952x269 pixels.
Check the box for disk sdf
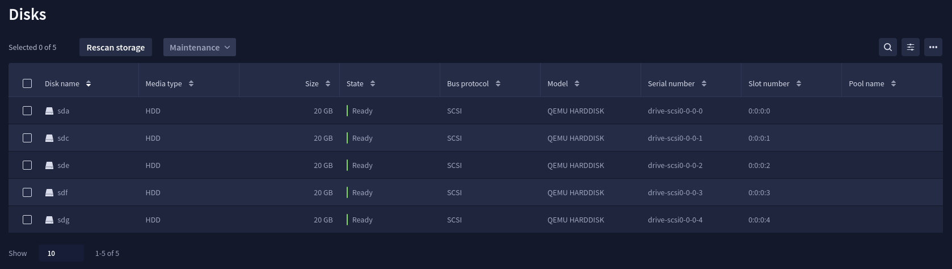(27, 192)
